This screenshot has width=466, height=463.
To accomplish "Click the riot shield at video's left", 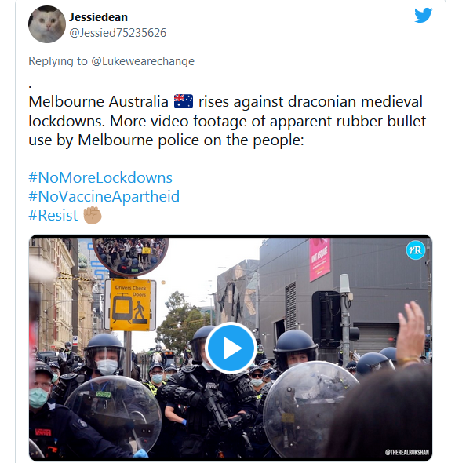I will [113, 417].
